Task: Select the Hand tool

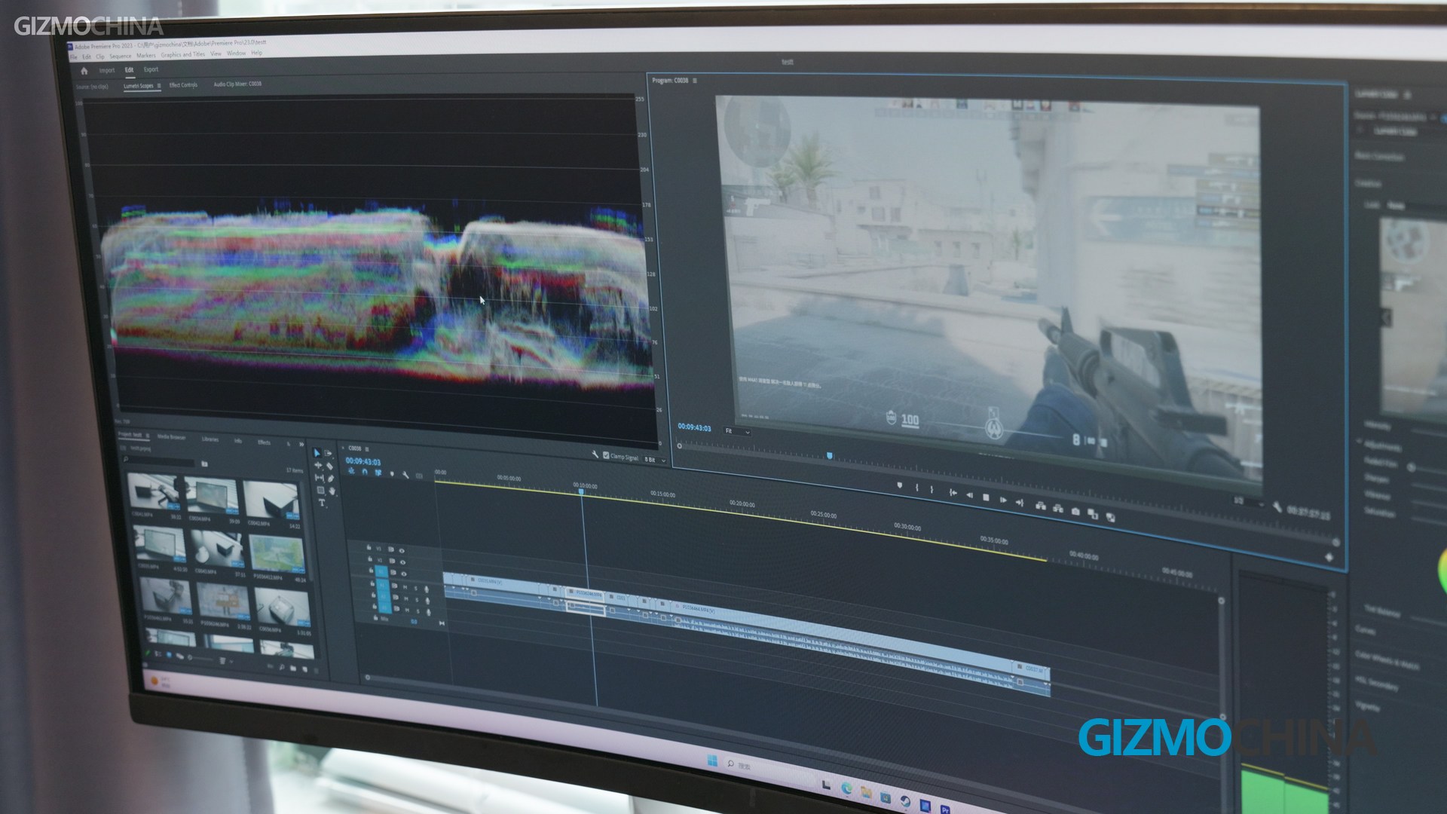Action: 332,491
